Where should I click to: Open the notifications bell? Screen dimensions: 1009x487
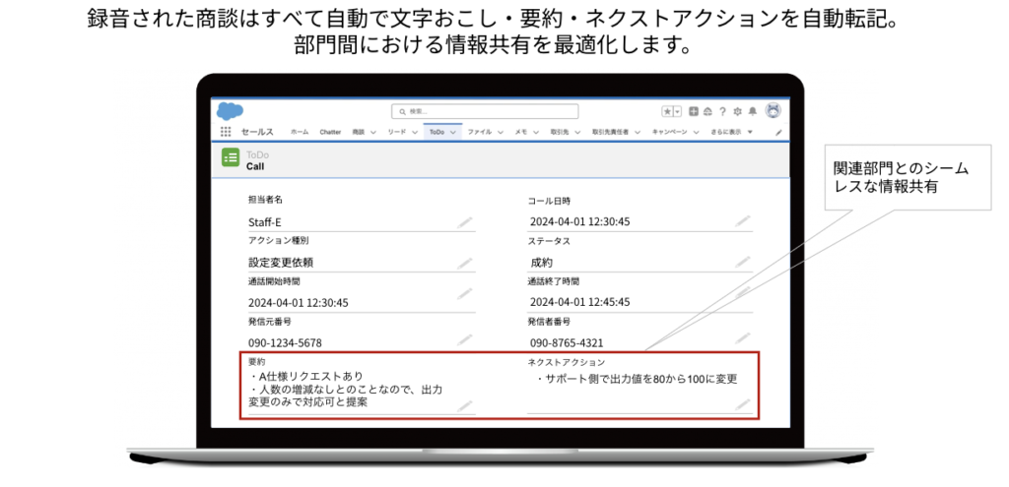click(x=752, y=111)
